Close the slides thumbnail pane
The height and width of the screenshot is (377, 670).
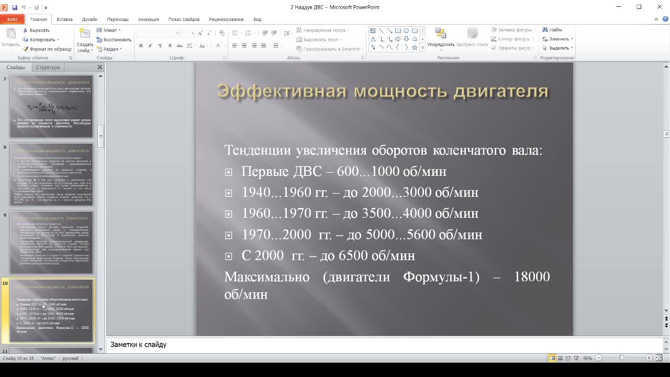click(99, 67)
